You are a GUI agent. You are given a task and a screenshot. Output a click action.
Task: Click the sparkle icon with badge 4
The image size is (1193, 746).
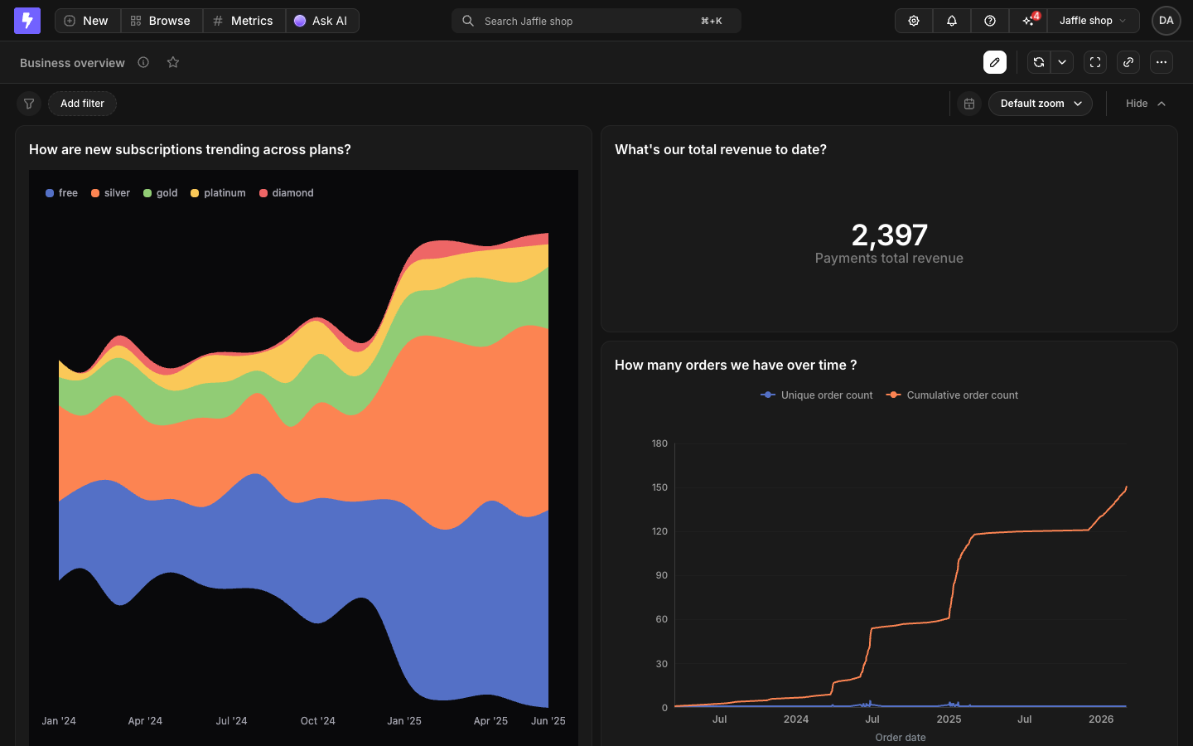[x=1028, y=21]
